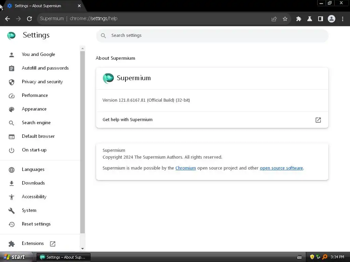The height and width of the screenshot is (262, 350).
Task: Focus the Search settings field
Action: coord(212,35)
